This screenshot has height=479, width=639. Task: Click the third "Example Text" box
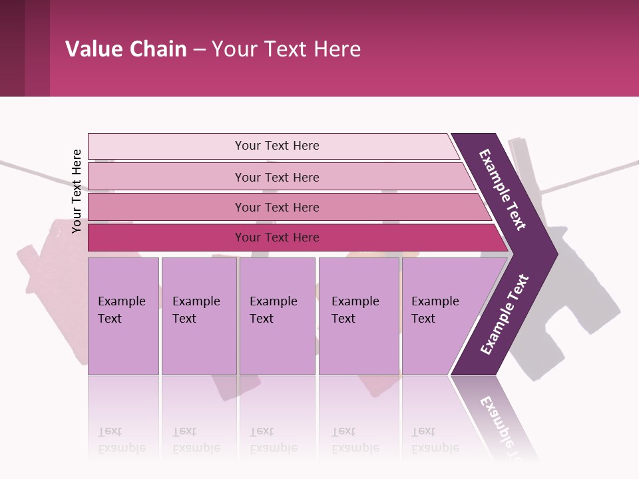click(x=277, y=316)
